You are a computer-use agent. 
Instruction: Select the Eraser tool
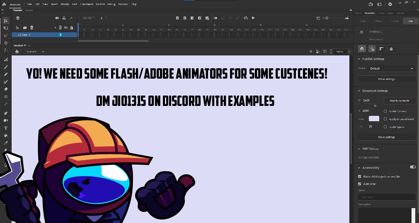[x=6, y=89]
